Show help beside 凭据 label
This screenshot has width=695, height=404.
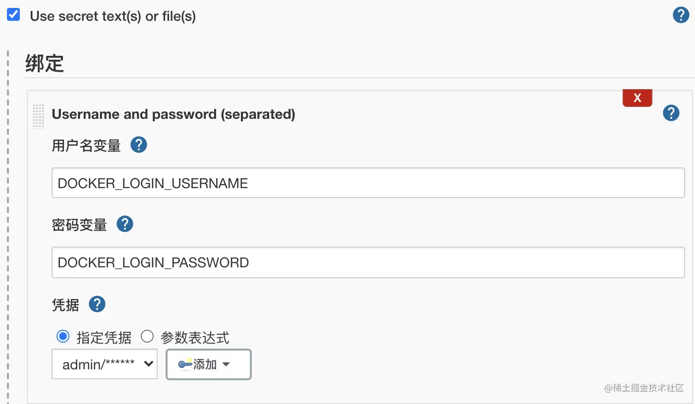click(97, 304)
